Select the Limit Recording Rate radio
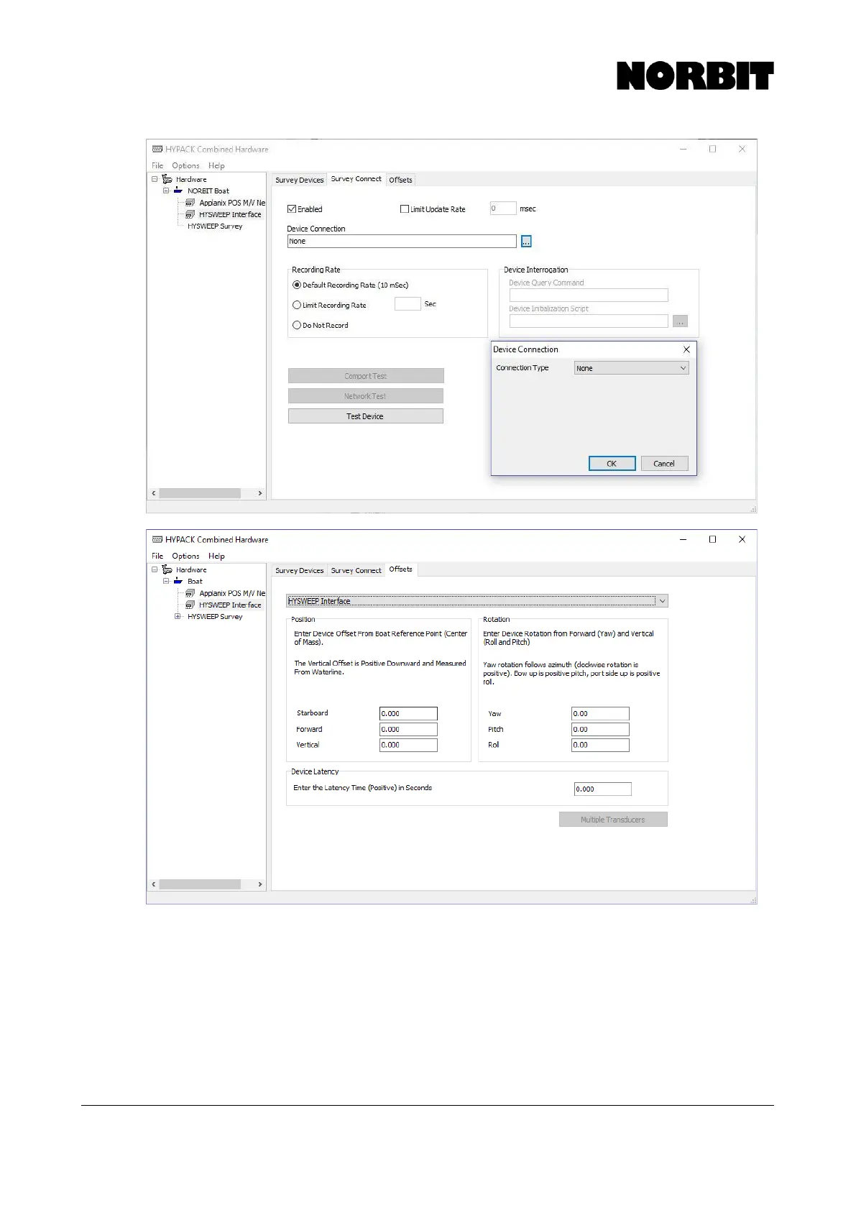856x1210 pixels. [x=297, y=305]
